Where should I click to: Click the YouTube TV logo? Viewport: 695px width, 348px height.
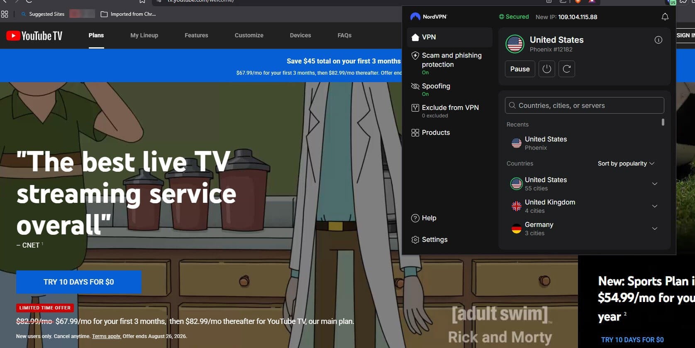(34, 36)
